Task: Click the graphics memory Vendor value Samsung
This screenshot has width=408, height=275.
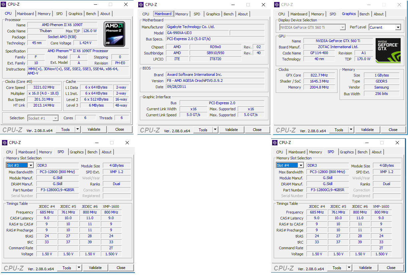Action: click(382, 88)
